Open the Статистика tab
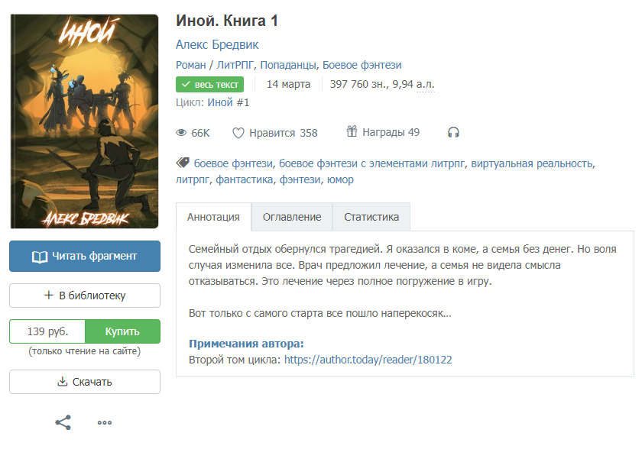642x449 pixels. tap(371, 217)
